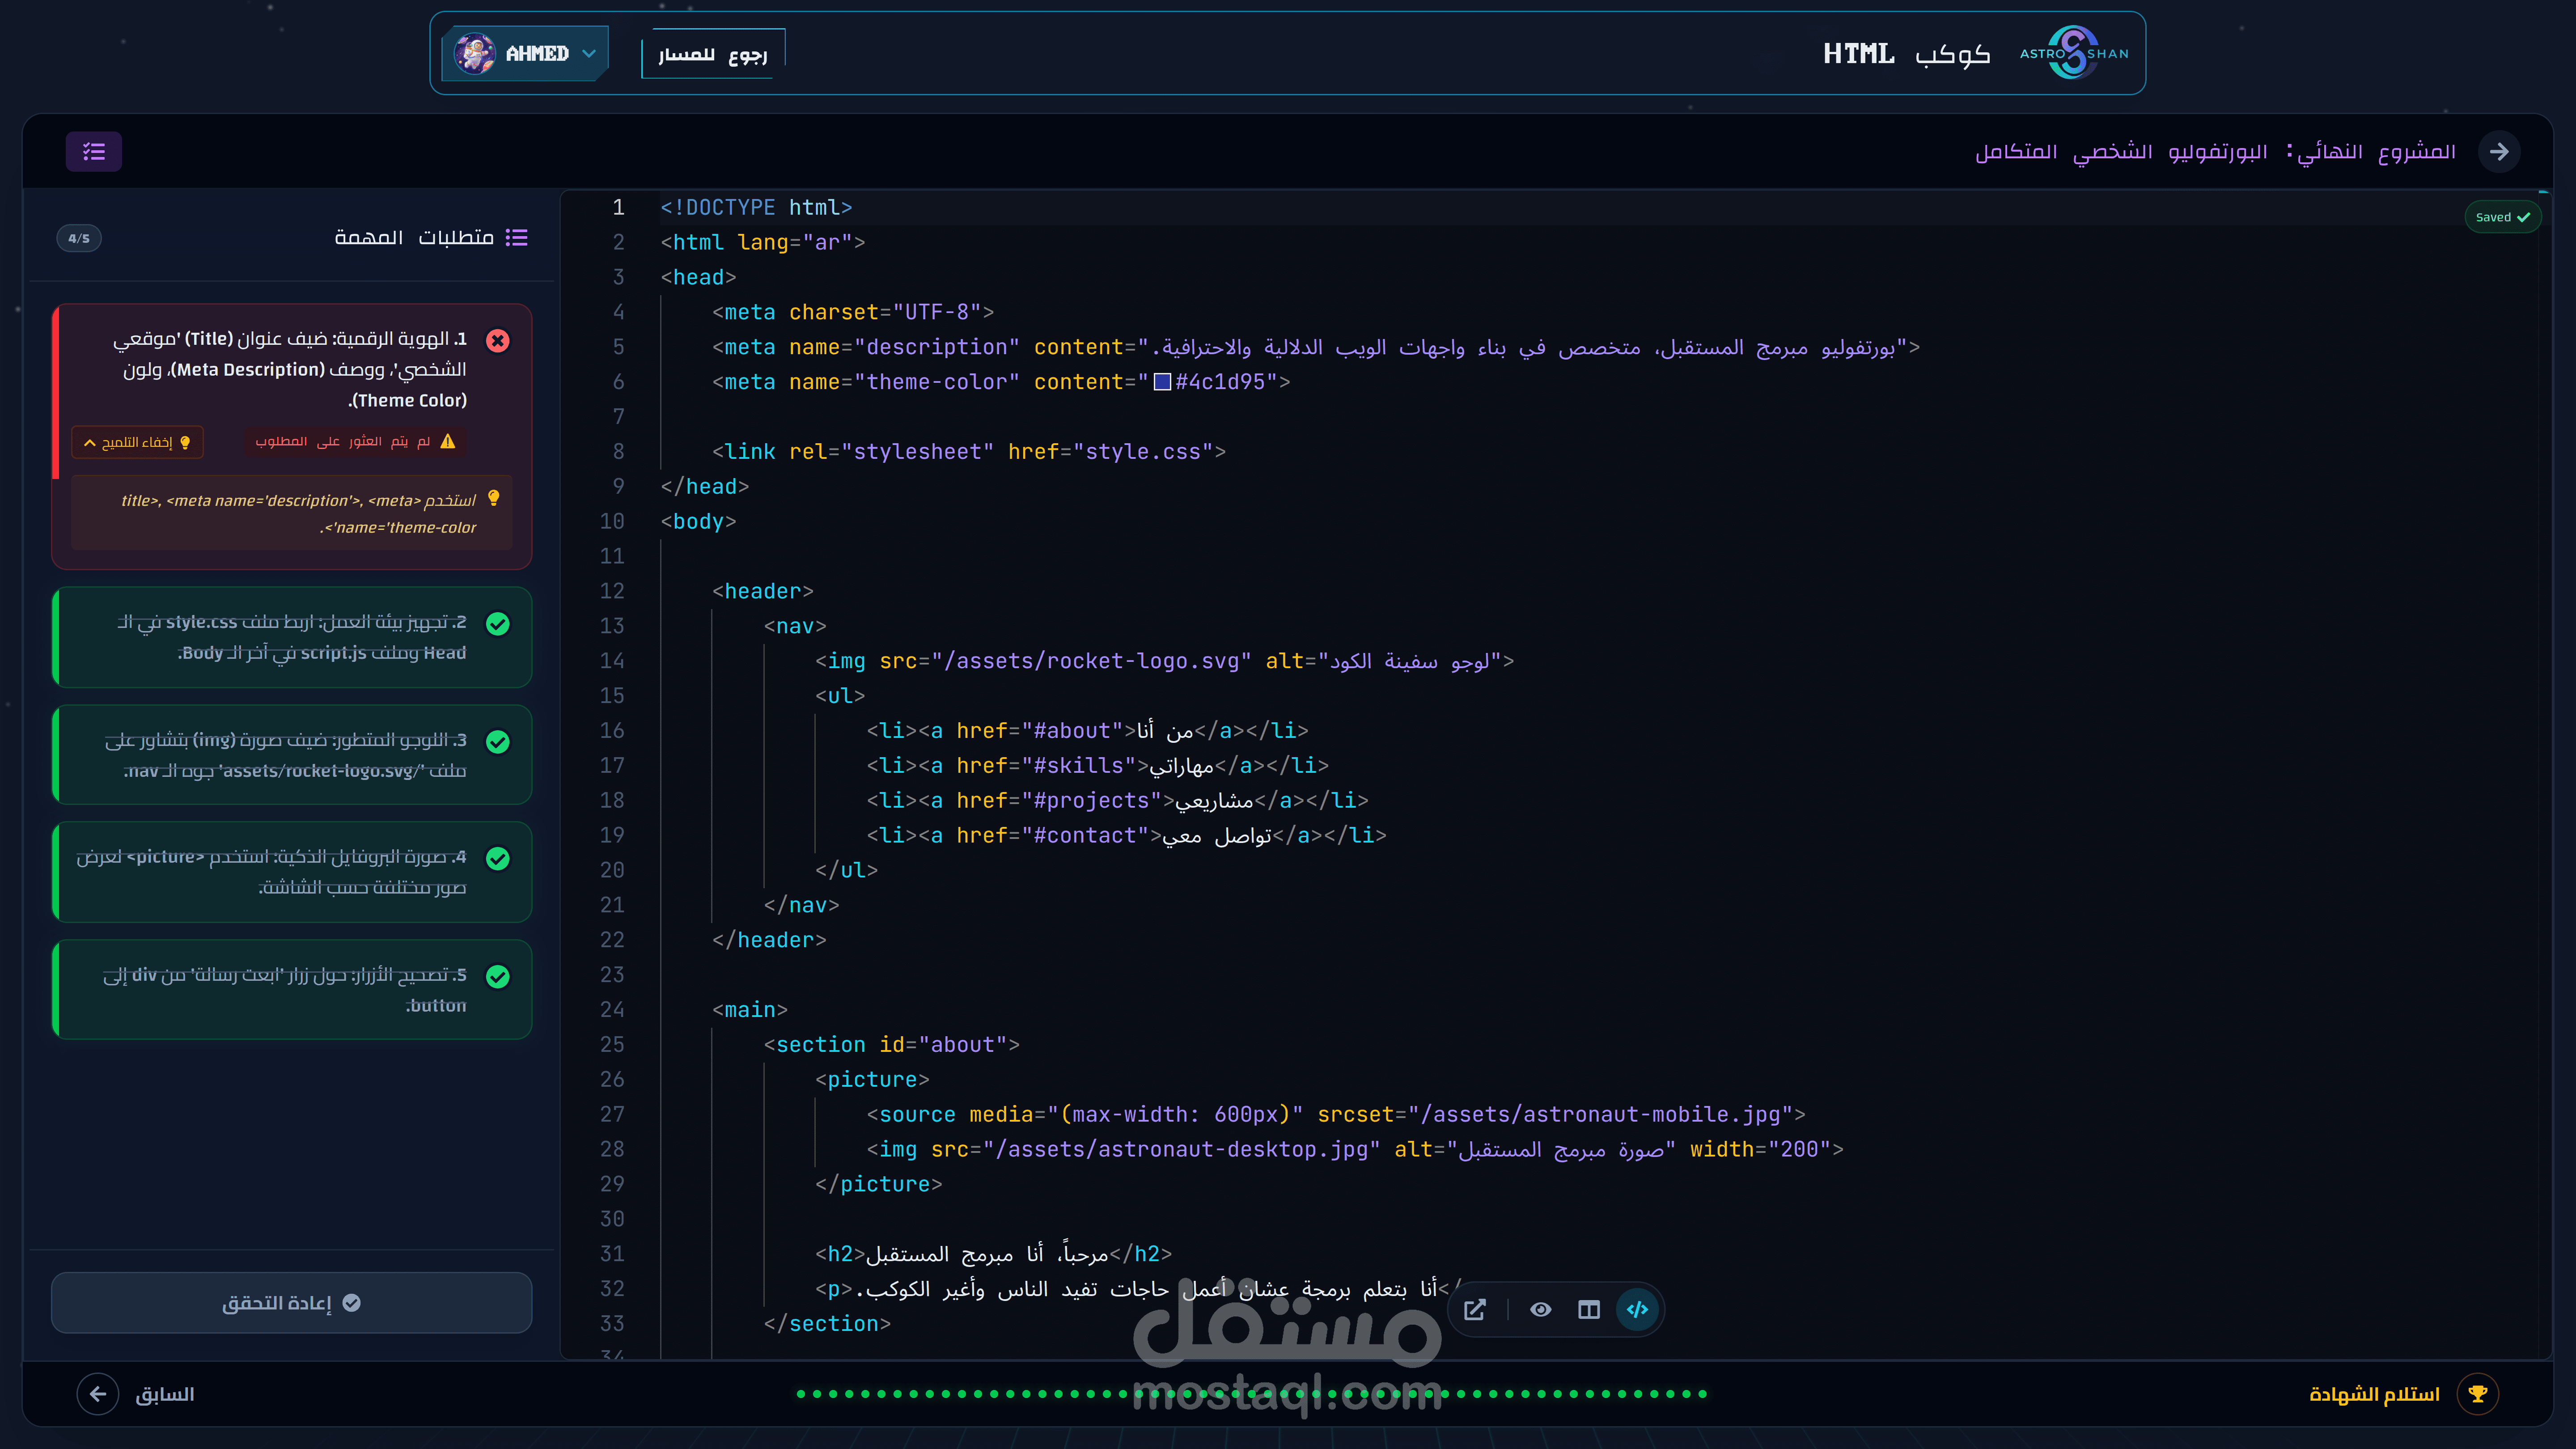
Task: Open the AHMED profile dropdown
Action: tap(589, 53)
